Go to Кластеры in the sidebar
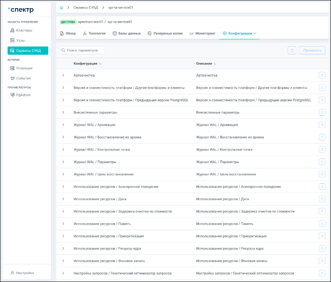This screenshot has height=282, width=331. pos(24,30)
